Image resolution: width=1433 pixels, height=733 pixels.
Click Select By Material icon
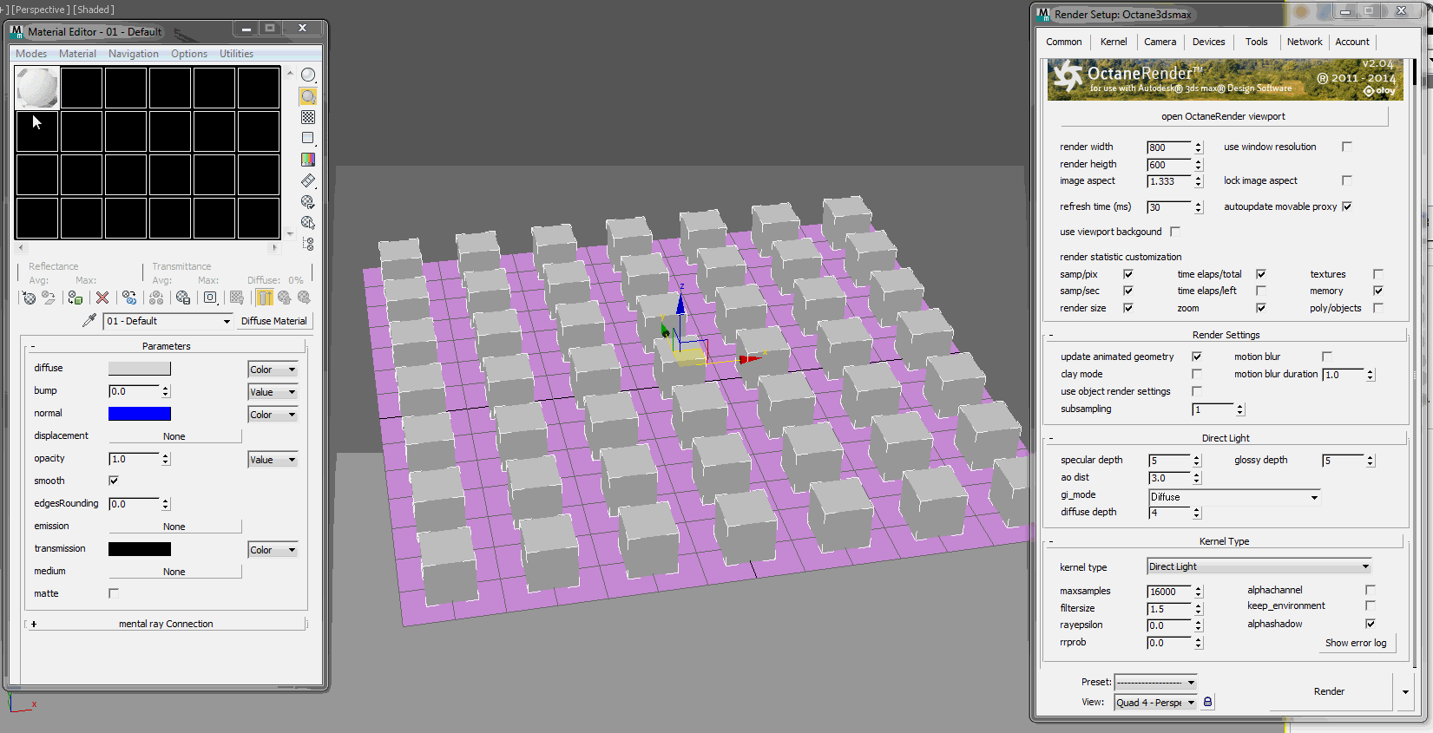pyautogui.click(x=308, y=223)
